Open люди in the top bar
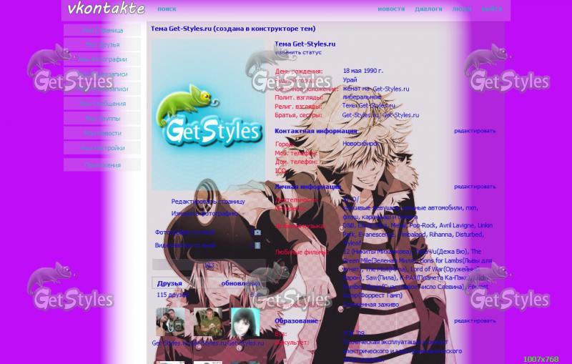This screenshot has height=364, width=572. coord(462,9)
